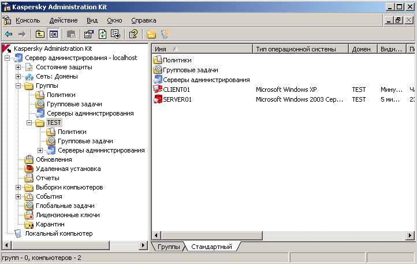The width and height of the screenshot is (417, 264).
Task: Click left arrow of tree pane scrollbar
Action: click(x=7, y=245)
